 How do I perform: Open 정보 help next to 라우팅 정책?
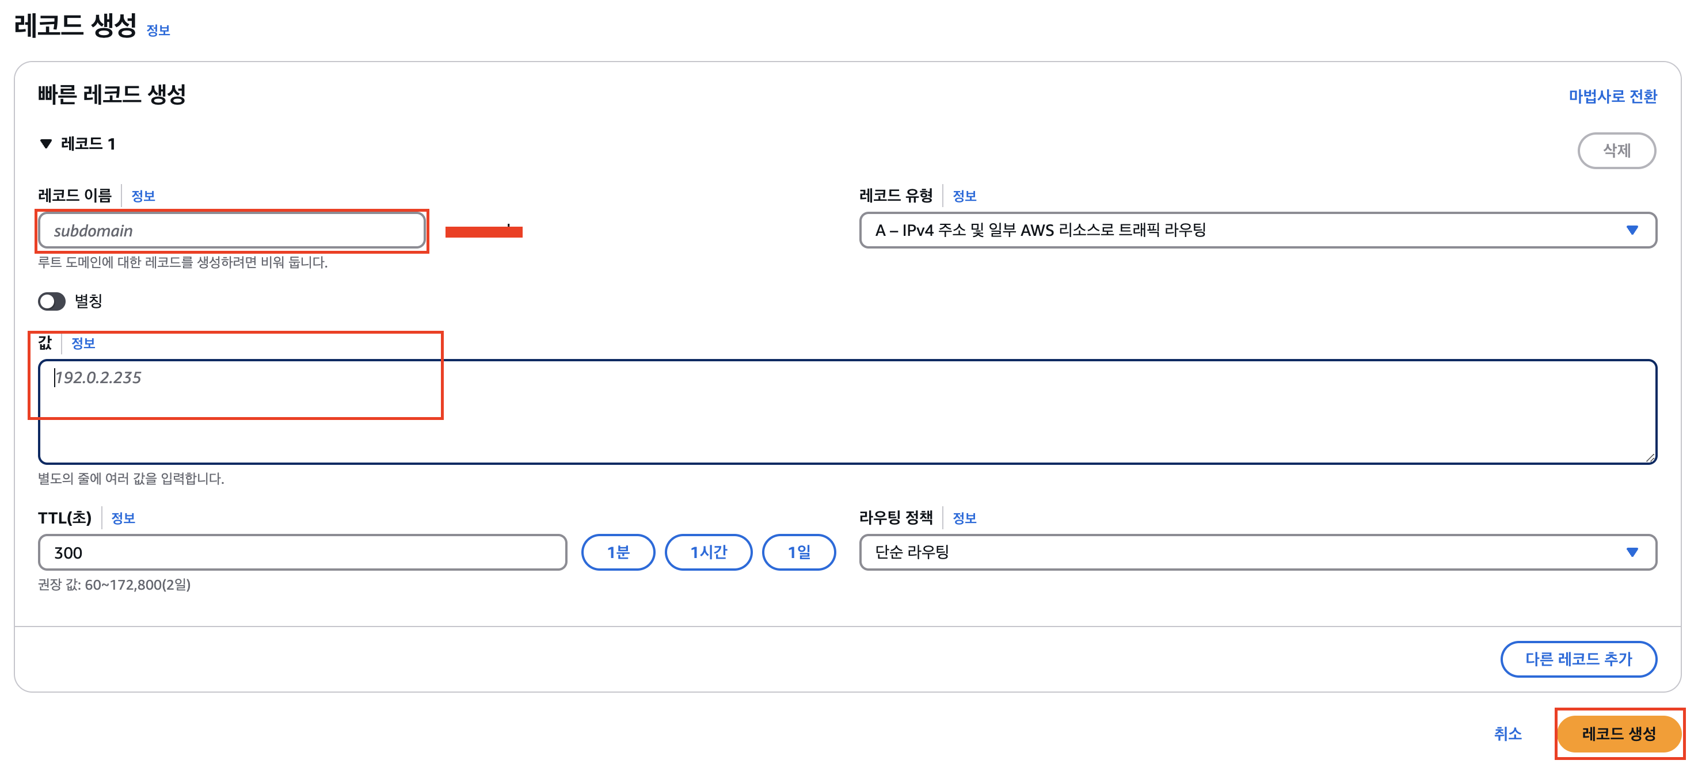pyautogui.click(x=966, y=518)
